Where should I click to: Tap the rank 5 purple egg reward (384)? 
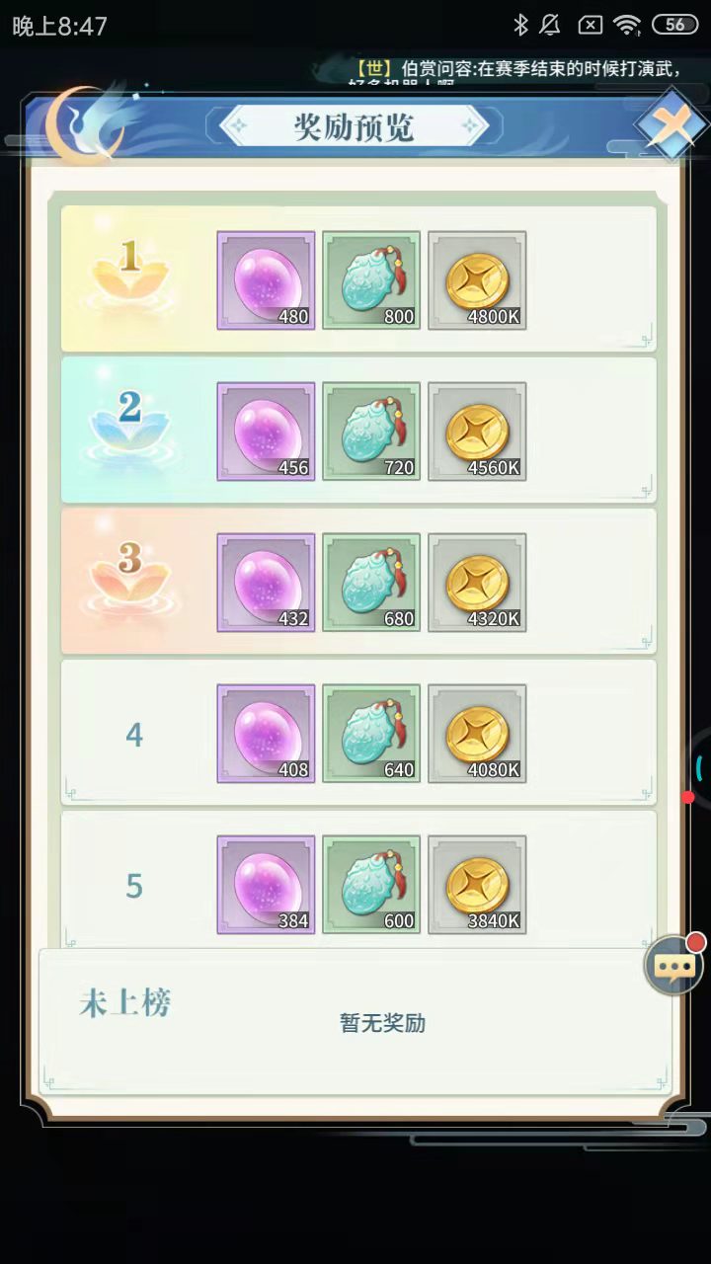(266, 885)
